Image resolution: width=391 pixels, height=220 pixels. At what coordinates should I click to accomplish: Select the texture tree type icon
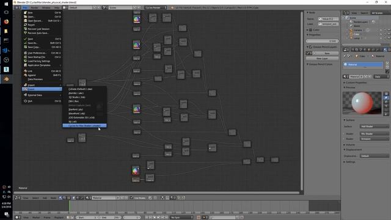(x=68, y=198)
